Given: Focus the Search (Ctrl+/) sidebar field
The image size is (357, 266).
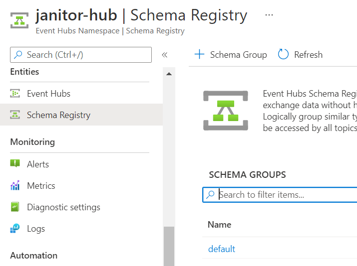Looking at the screenshot, I should 81,55.
